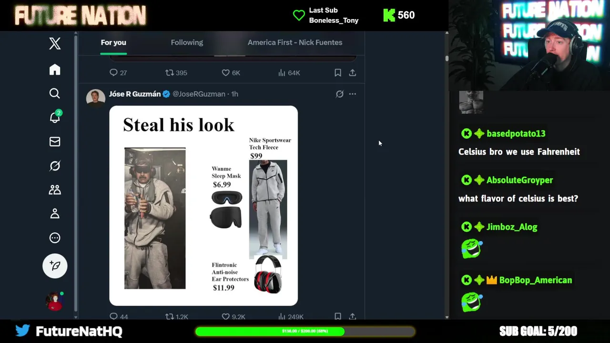Bookmark the post with 64K views

[x=337, y=72]
